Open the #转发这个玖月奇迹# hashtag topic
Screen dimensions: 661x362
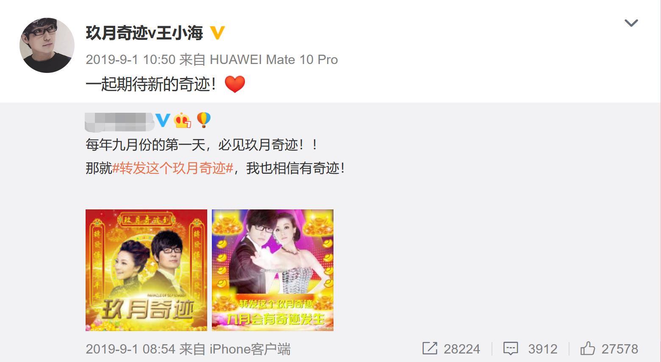[x=173, y=169]
